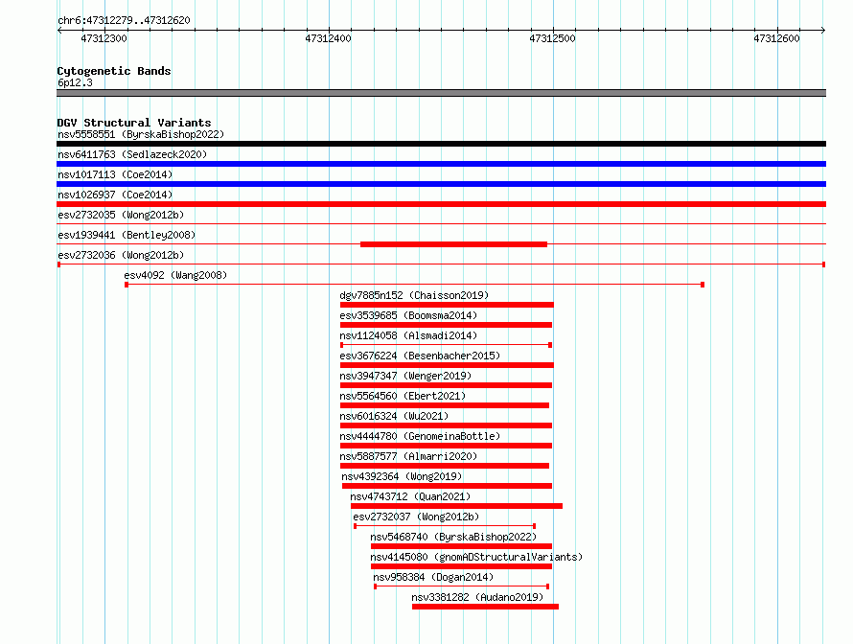Open nsv4444780 (GenomeinaBottle) label
Image resolution: width=853 pixels, height=644 pixels.
(x=420, y=436)
